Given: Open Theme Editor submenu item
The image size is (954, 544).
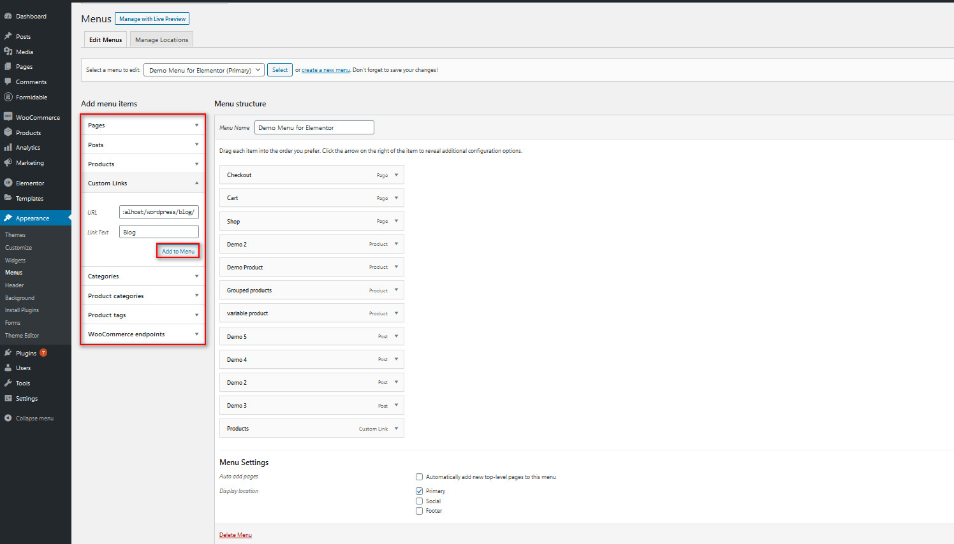Looking at the screenshot, I should pyautogui.click(x=22, y=336).
